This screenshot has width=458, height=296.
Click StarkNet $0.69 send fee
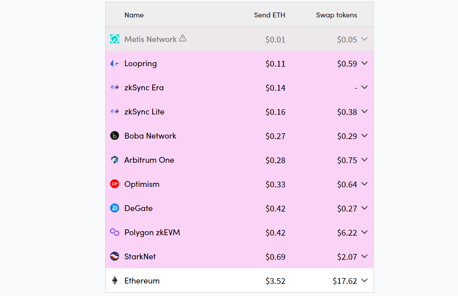(x=275, y=257)
